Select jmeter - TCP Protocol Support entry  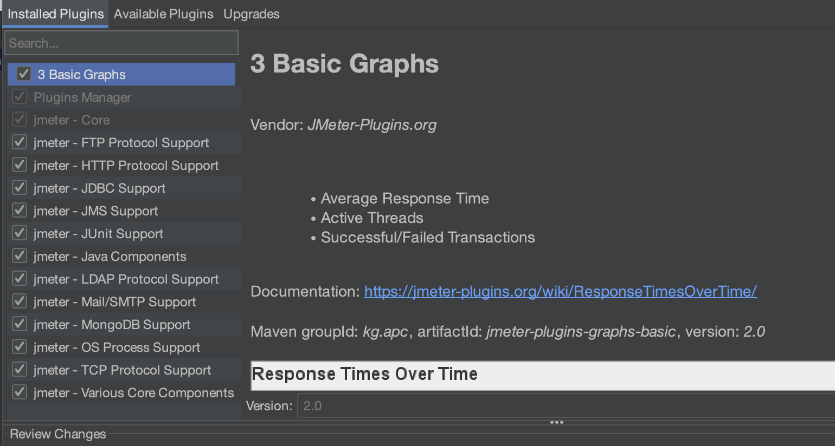tap(122, 370)
